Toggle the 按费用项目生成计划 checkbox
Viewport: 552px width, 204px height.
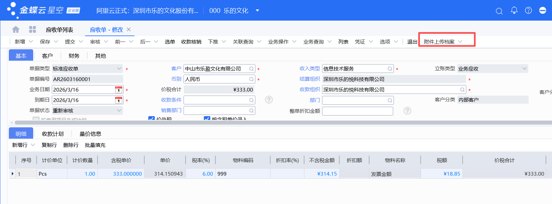tap(36, 119)
